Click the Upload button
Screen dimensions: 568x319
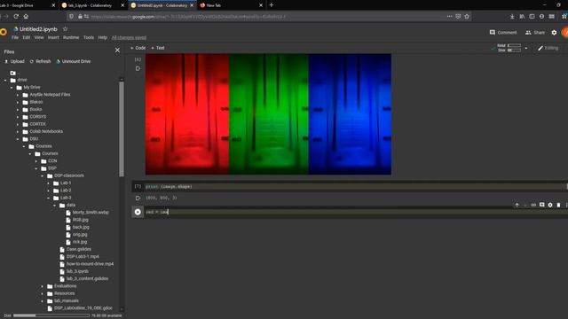coord(14,61)
